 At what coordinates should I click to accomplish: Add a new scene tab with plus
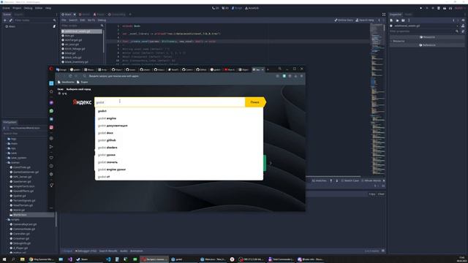130,15
